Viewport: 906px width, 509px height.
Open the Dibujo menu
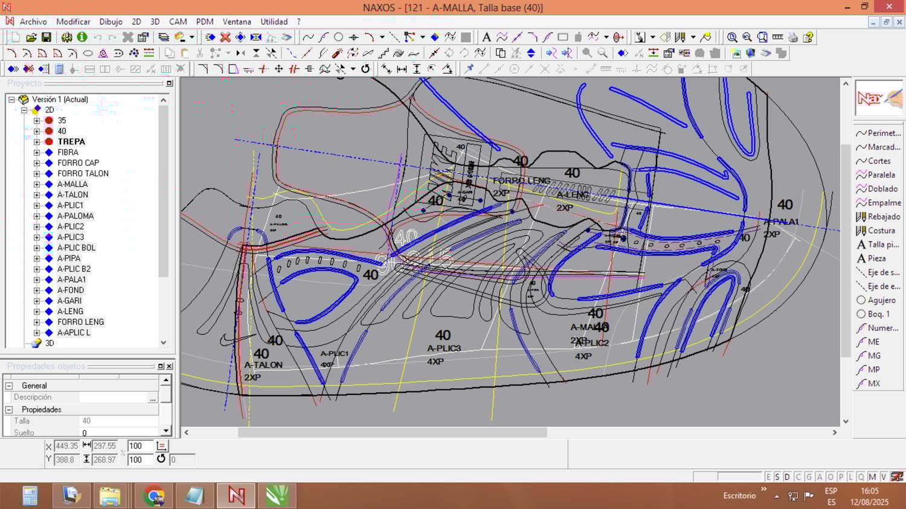coord(111,22)
